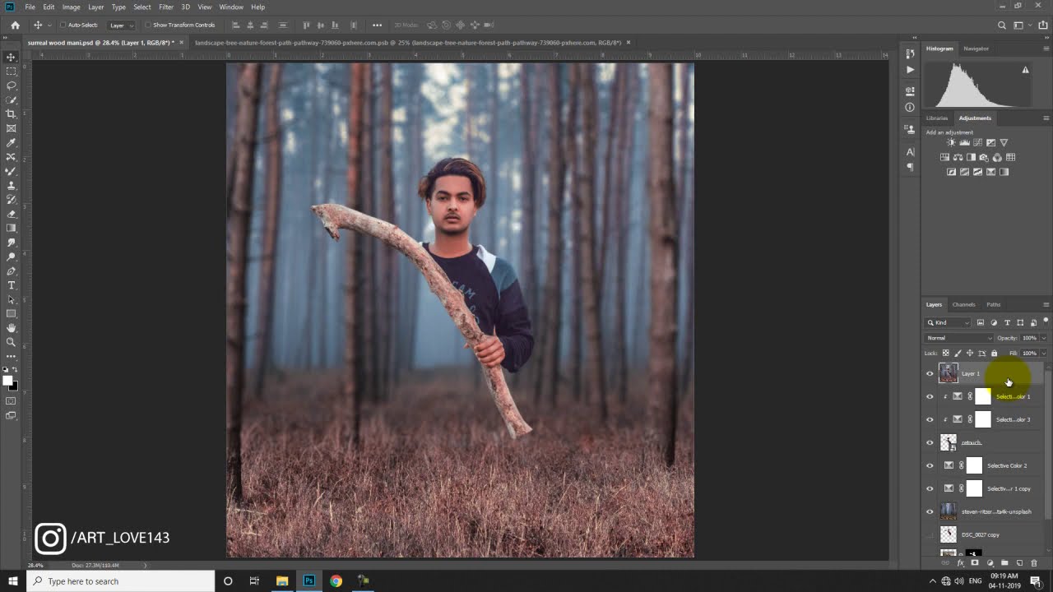1053x592 pixels.
Task: Open the search icon at top right
Action: [x=1001, y=25]
